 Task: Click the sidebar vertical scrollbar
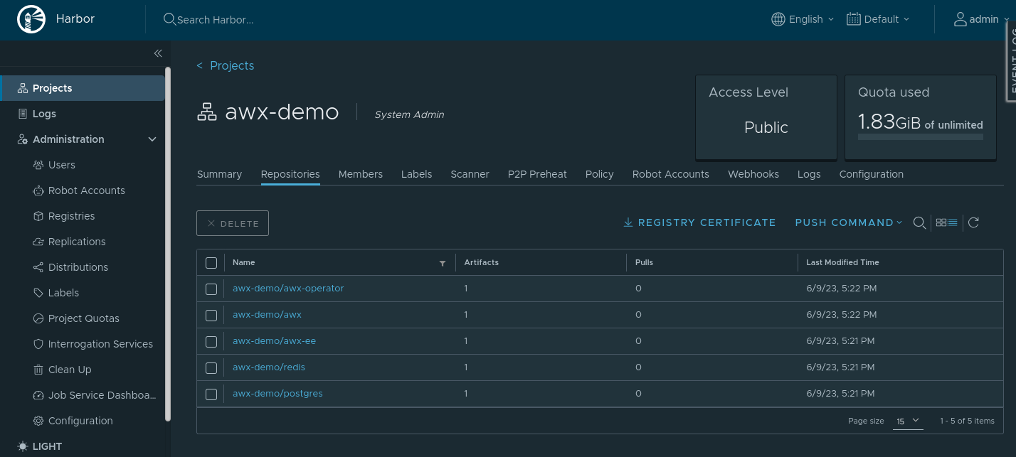click(168, 242)
